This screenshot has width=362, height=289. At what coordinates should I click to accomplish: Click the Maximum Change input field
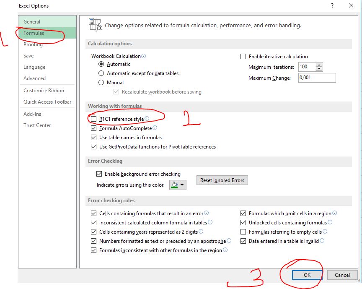(x=317, y=78)
